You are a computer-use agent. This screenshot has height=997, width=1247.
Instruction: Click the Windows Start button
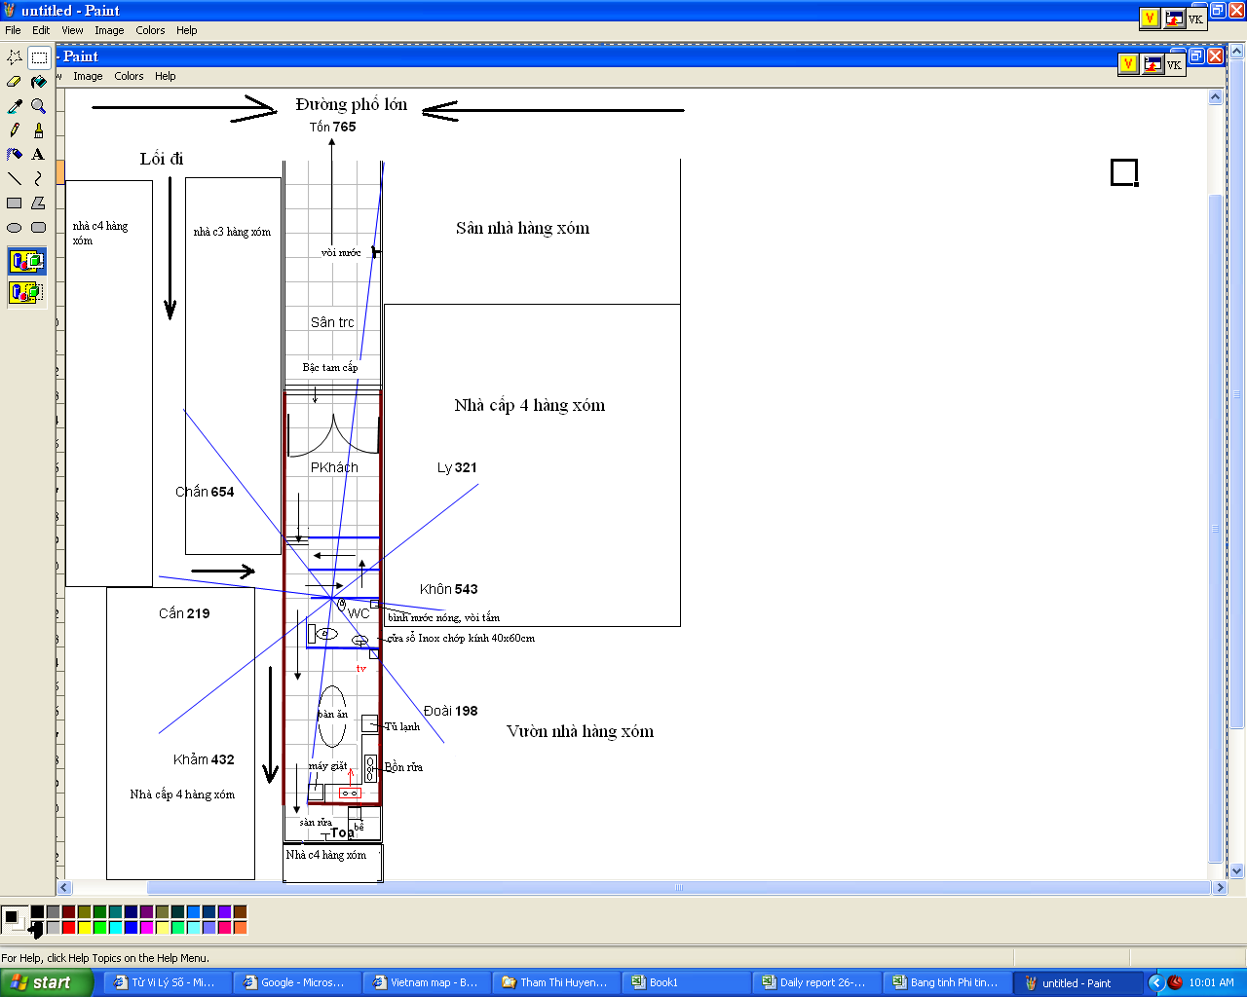click(46, 982)
